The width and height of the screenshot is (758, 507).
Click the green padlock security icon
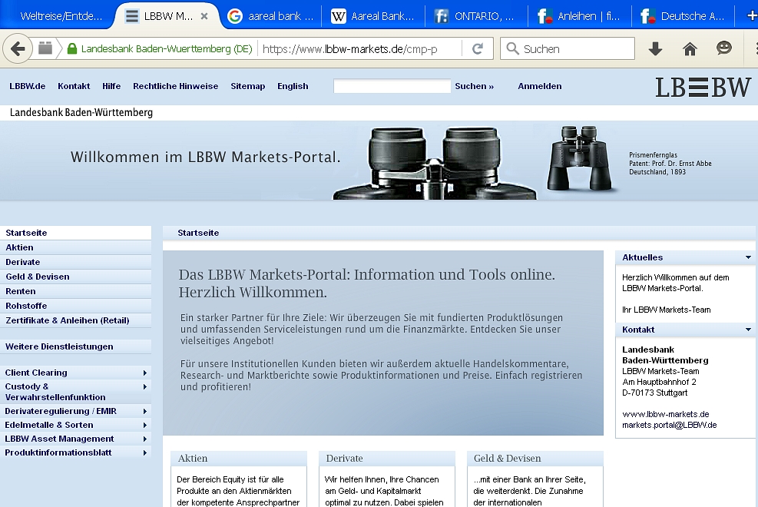click(x=72, y=49)
